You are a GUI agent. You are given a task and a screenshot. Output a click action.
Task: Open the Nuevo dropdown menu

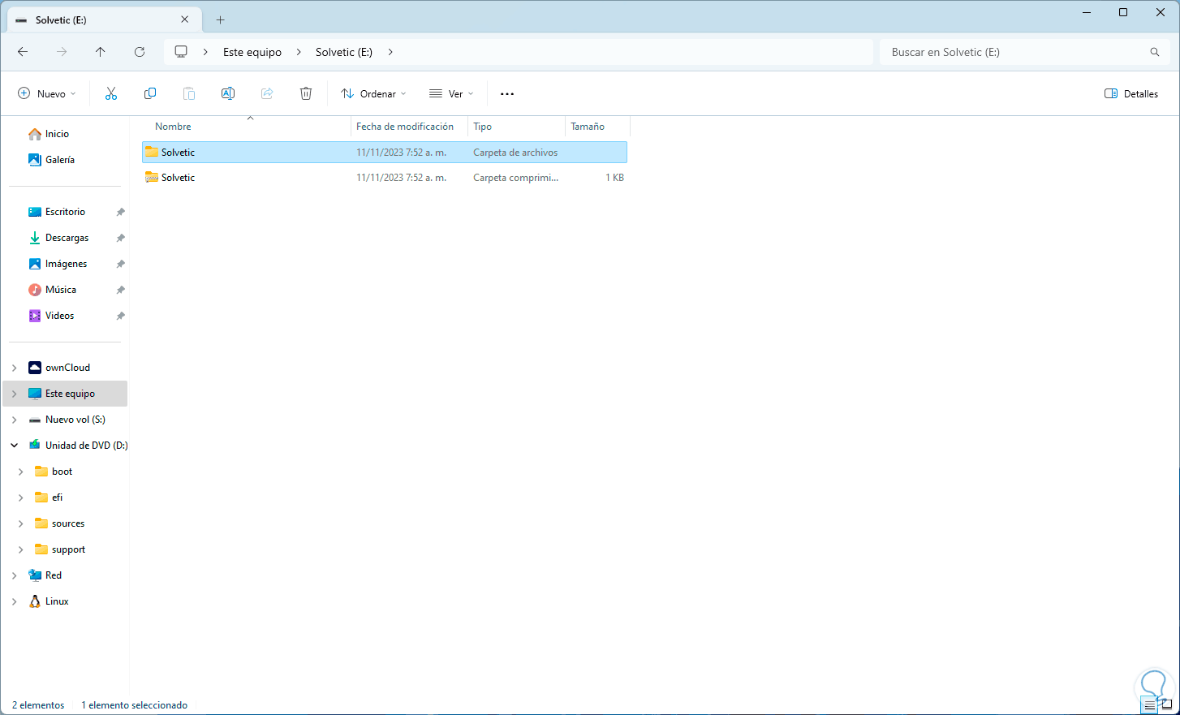(x=47, y=94)
